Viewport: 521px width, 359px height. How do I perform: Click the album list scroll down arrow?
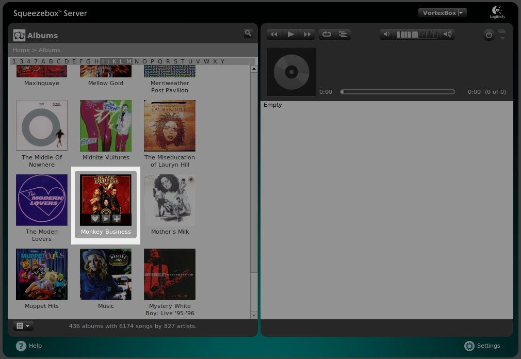pyautogui.click(x=254, y=316)
